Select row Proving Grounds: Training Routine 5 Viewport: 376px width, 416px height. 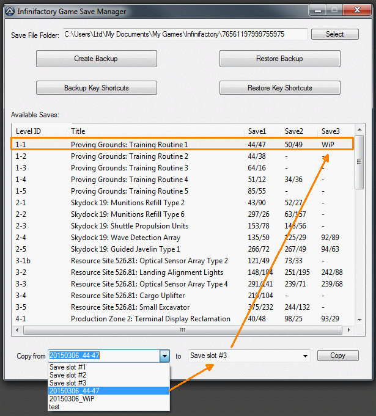click(x=182, y=191)
